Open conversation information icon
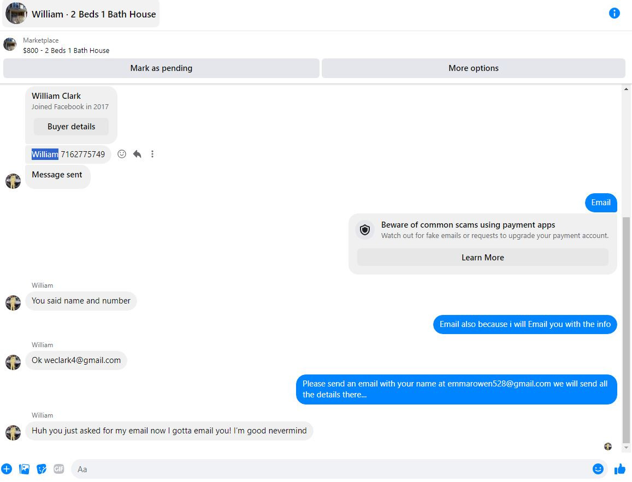Viewport: 632px width, 482px height. click(614, 13)
